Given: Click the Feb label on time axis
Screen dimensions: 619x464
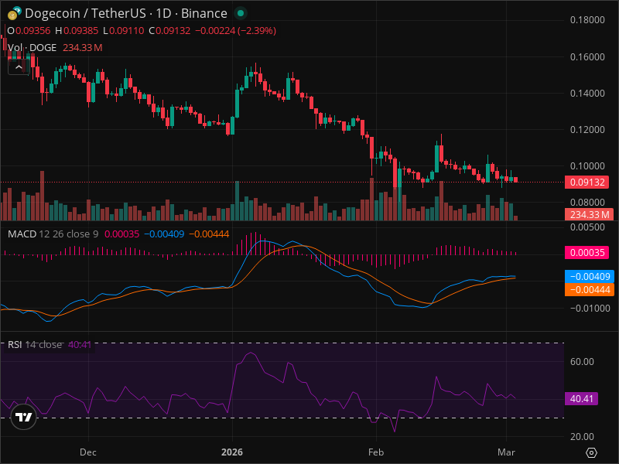Looking at the screenshot, I should click(x=376, y=452).
